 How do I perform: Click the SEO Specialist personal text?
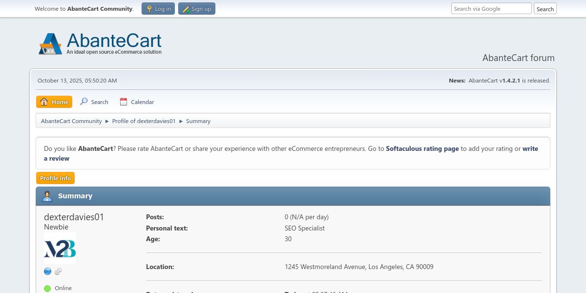click(305, 228)
